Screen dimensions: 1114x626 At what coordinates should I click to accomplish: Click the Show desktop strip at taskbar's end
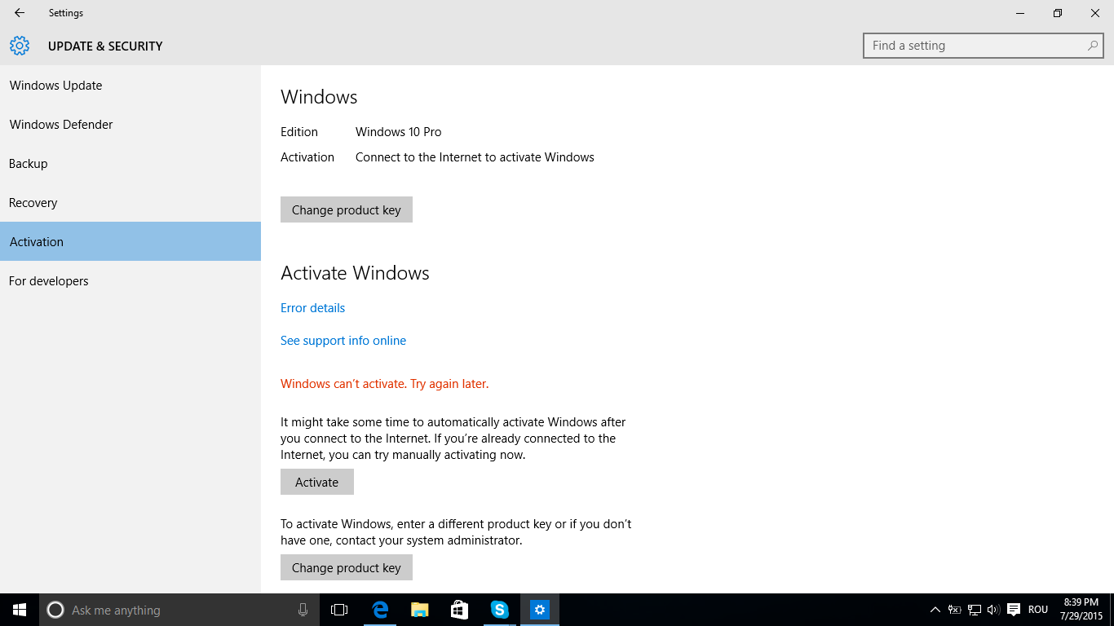(x=1112, y=610)
